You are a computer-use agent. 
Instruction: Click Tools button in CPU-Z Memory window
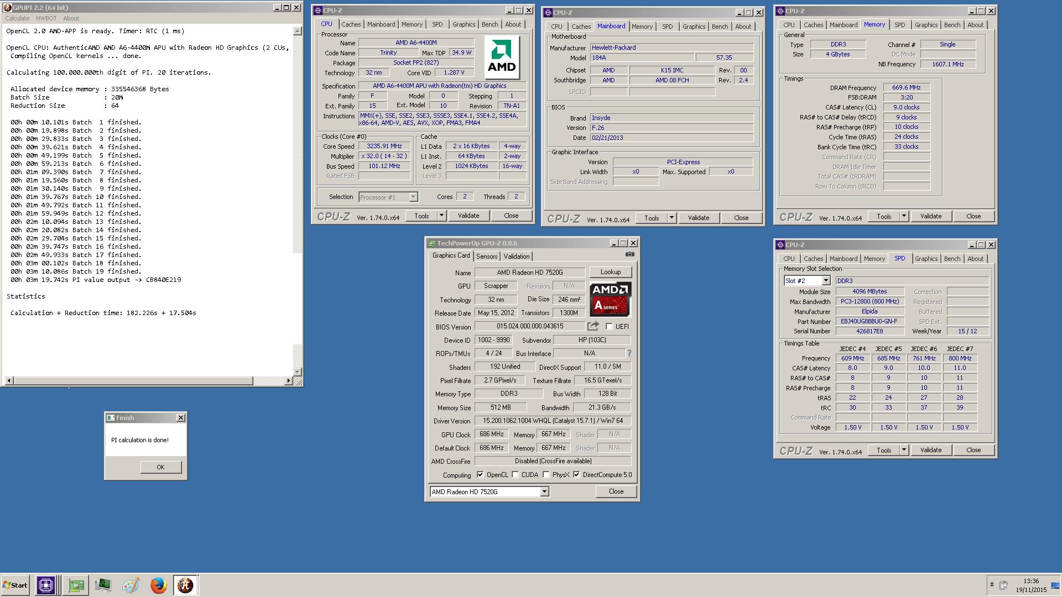pyautogui.click(x=884, y=216)
